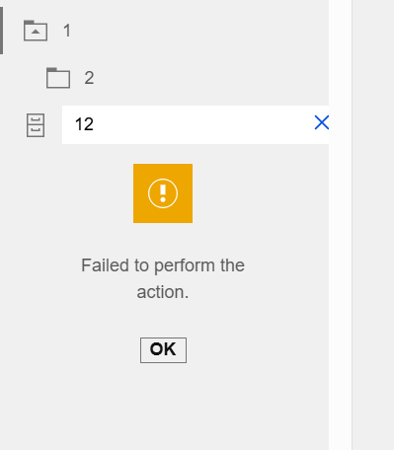The image size is (394, 450).
Task: Click the number 12 inside the input
Action: (x=84, y=124)
